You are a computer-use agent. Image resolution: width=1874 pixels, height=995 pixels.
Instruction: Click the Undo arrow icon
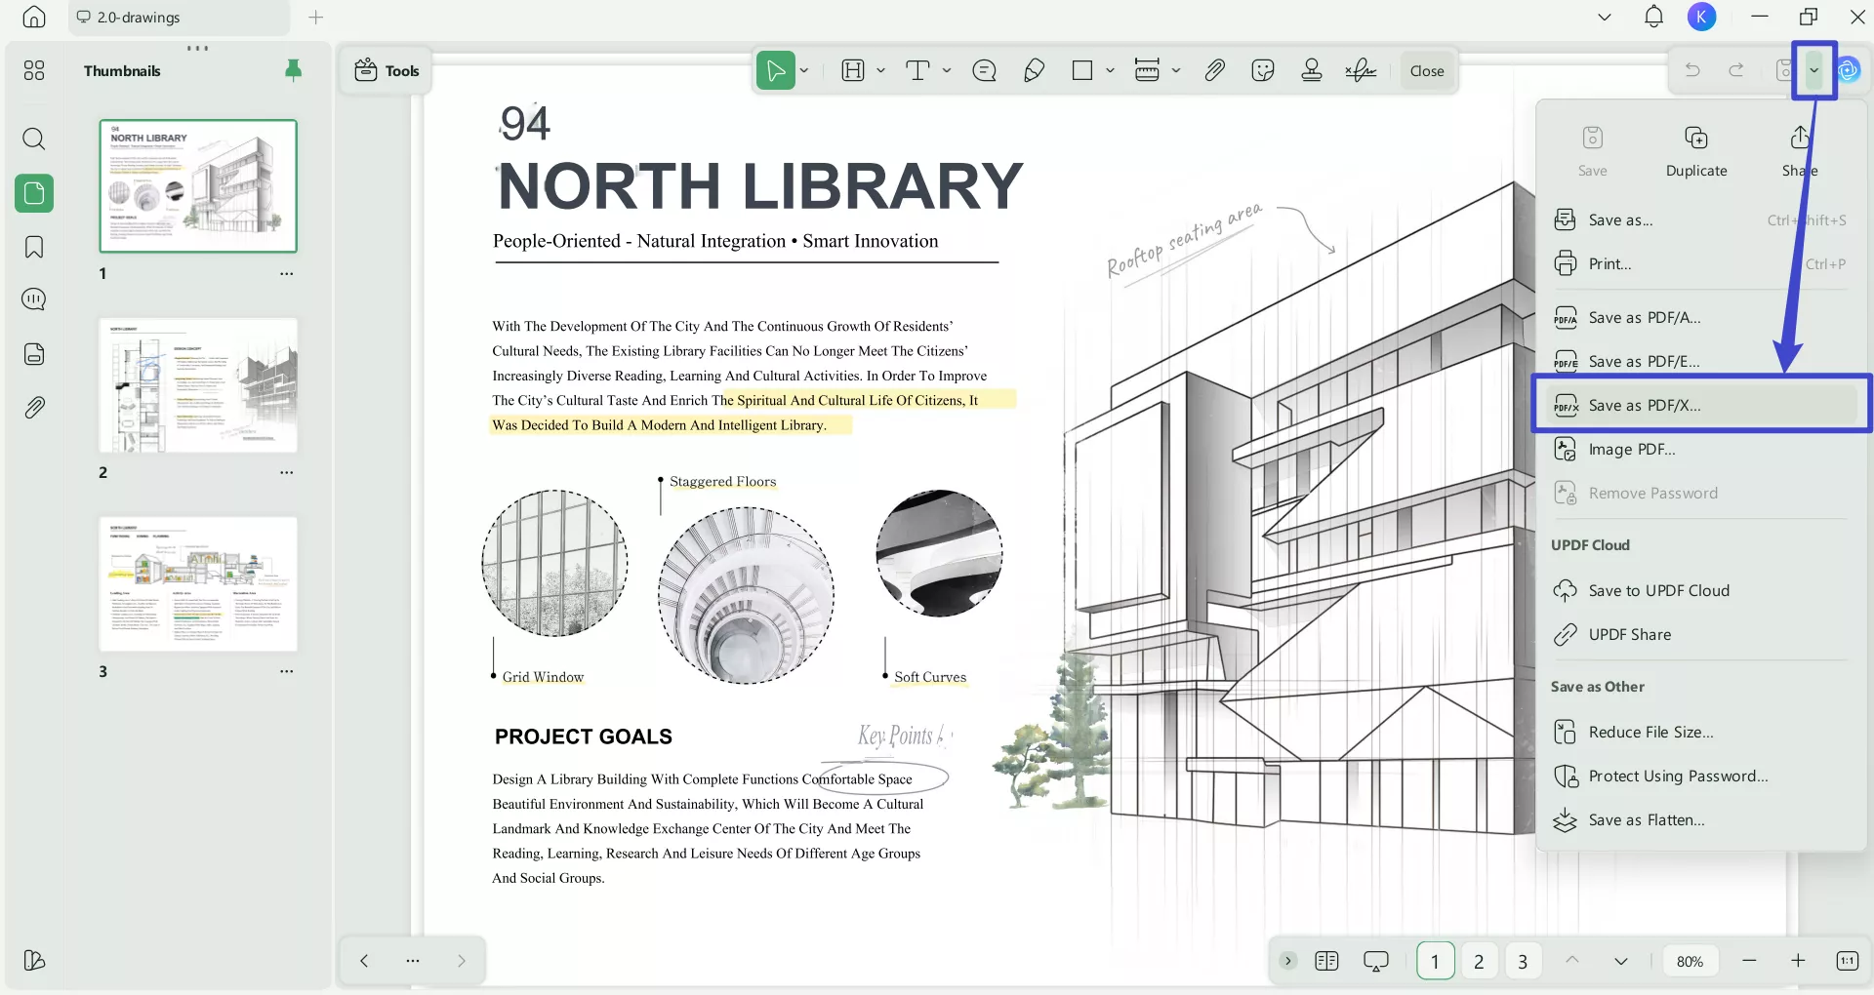(x=1692, y=70)
